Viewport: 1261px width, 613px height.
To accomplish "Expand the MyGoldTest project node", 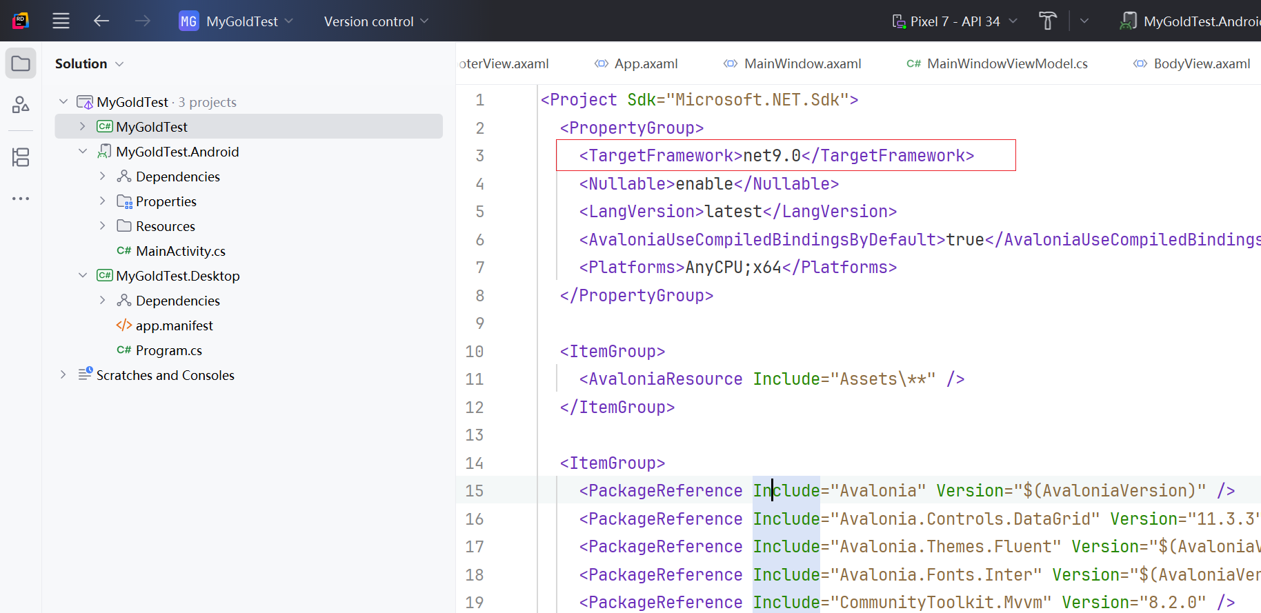I will pos(83,126).
